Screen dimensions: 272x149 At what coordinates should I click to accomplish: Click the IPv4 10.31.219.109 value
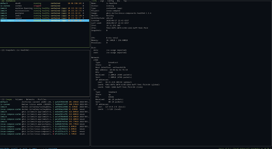coord(113,26)
